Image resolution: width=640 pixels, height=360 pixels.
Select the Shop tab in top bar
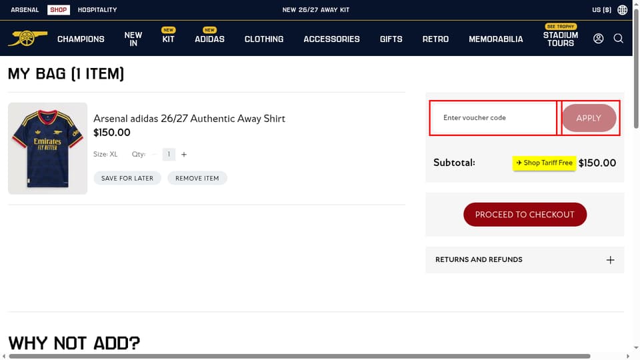tap(59, 10)
